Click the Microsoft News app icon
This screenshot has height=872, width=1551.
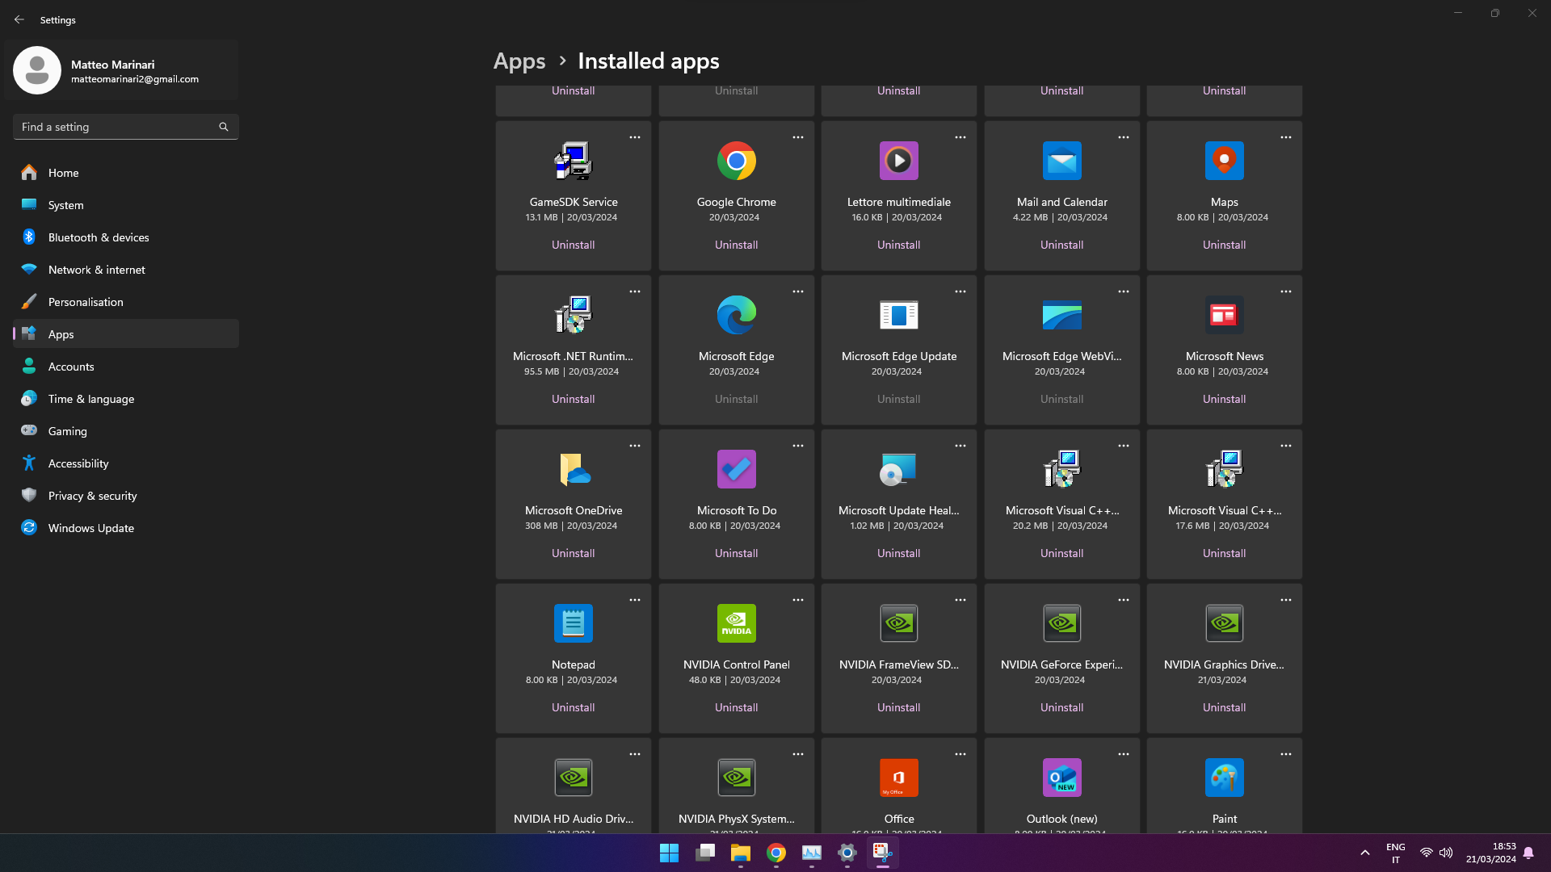tap(1224, 315)
